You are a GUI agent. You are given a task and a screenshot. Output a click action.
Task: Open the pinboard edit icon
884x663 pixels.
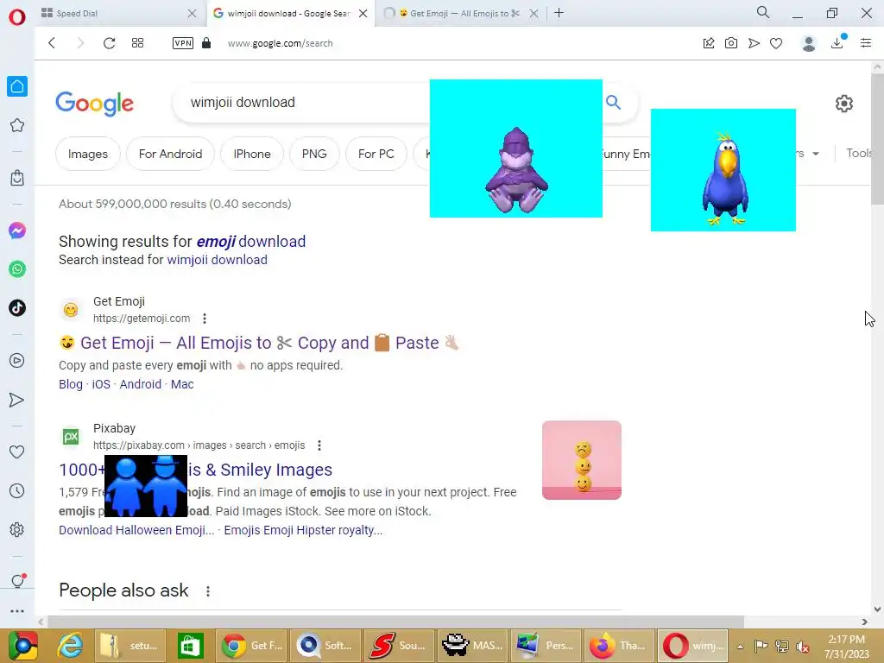coord(709,43)
